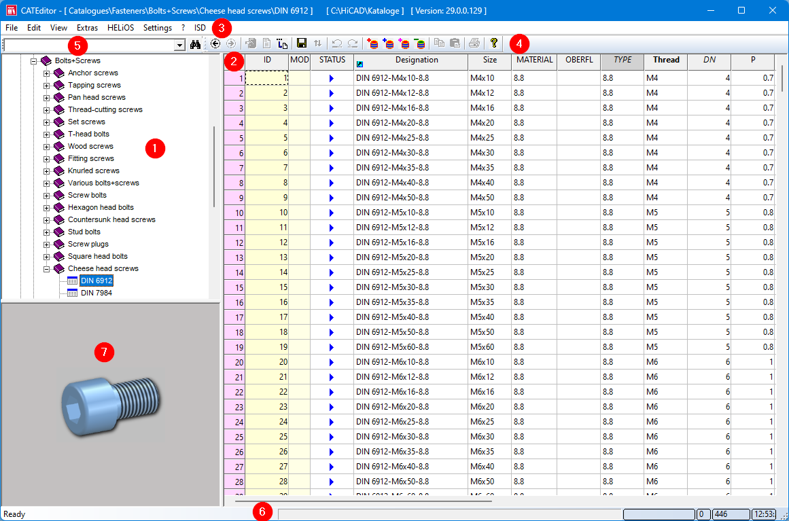Open the Extras menu
Viewport: 789px width, 521px height.
tap(87, 28)
